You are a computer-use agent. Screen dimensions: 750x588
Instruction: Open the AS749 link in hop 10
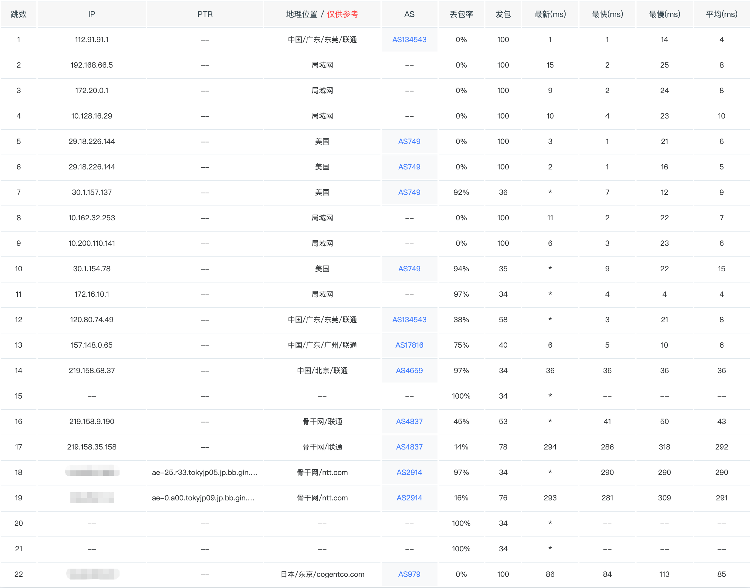click(409, 269)
